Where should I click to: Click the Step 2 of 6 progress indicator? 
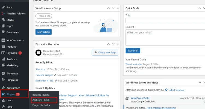(44, 16)
